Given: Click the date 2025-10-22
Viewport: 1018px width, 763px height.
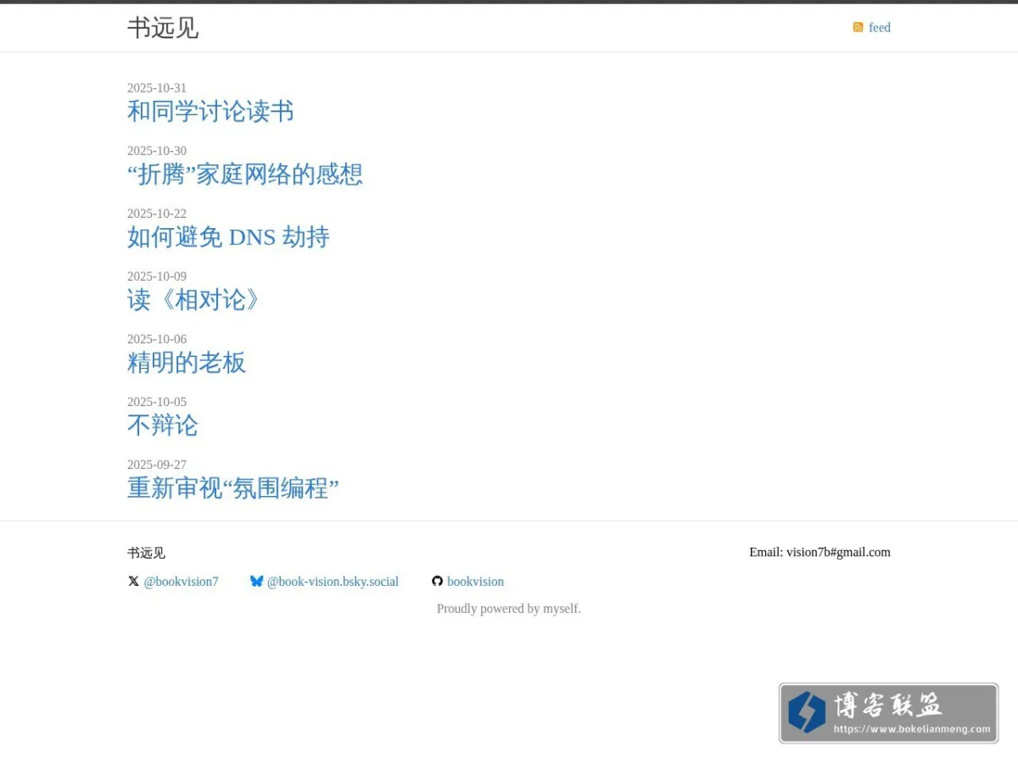Looking at the screenshot, I should pos(157,214).
